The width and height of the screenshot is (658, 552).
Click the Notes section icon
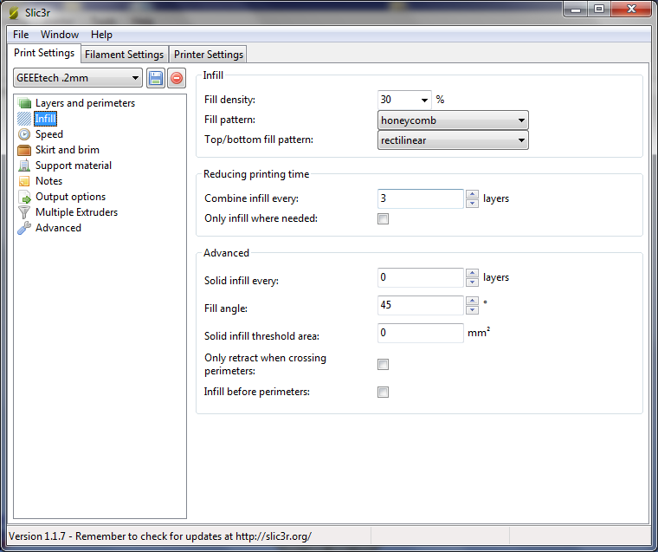pos(24,181)
